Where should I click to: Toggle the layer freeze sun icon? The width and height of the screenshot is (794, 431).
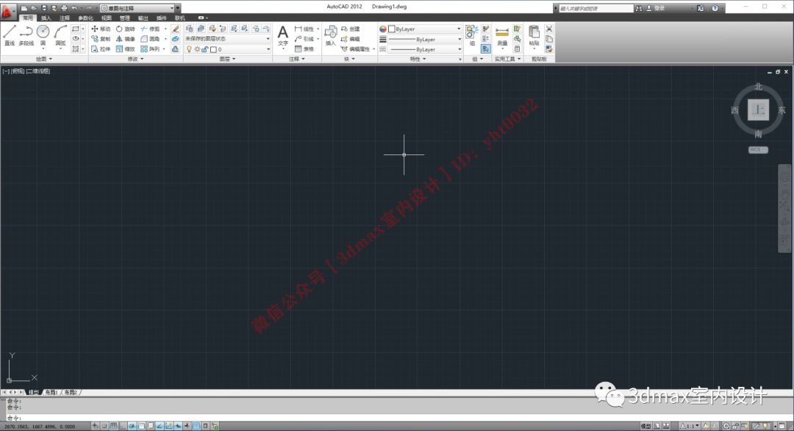click(197, 49)
